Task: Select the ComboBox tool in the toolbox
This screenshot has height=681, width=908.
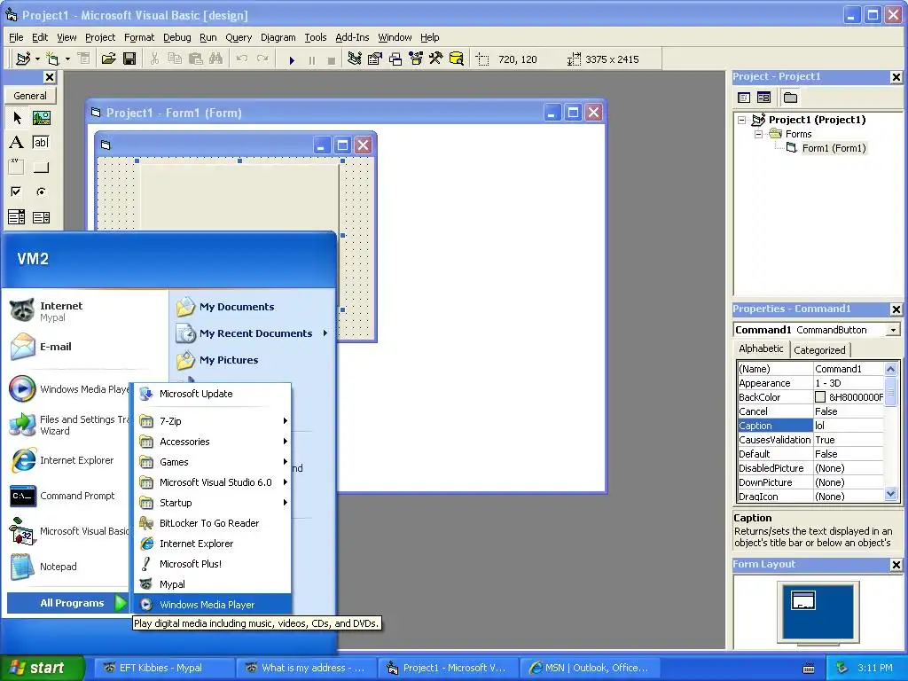Action: click(17, 217)
